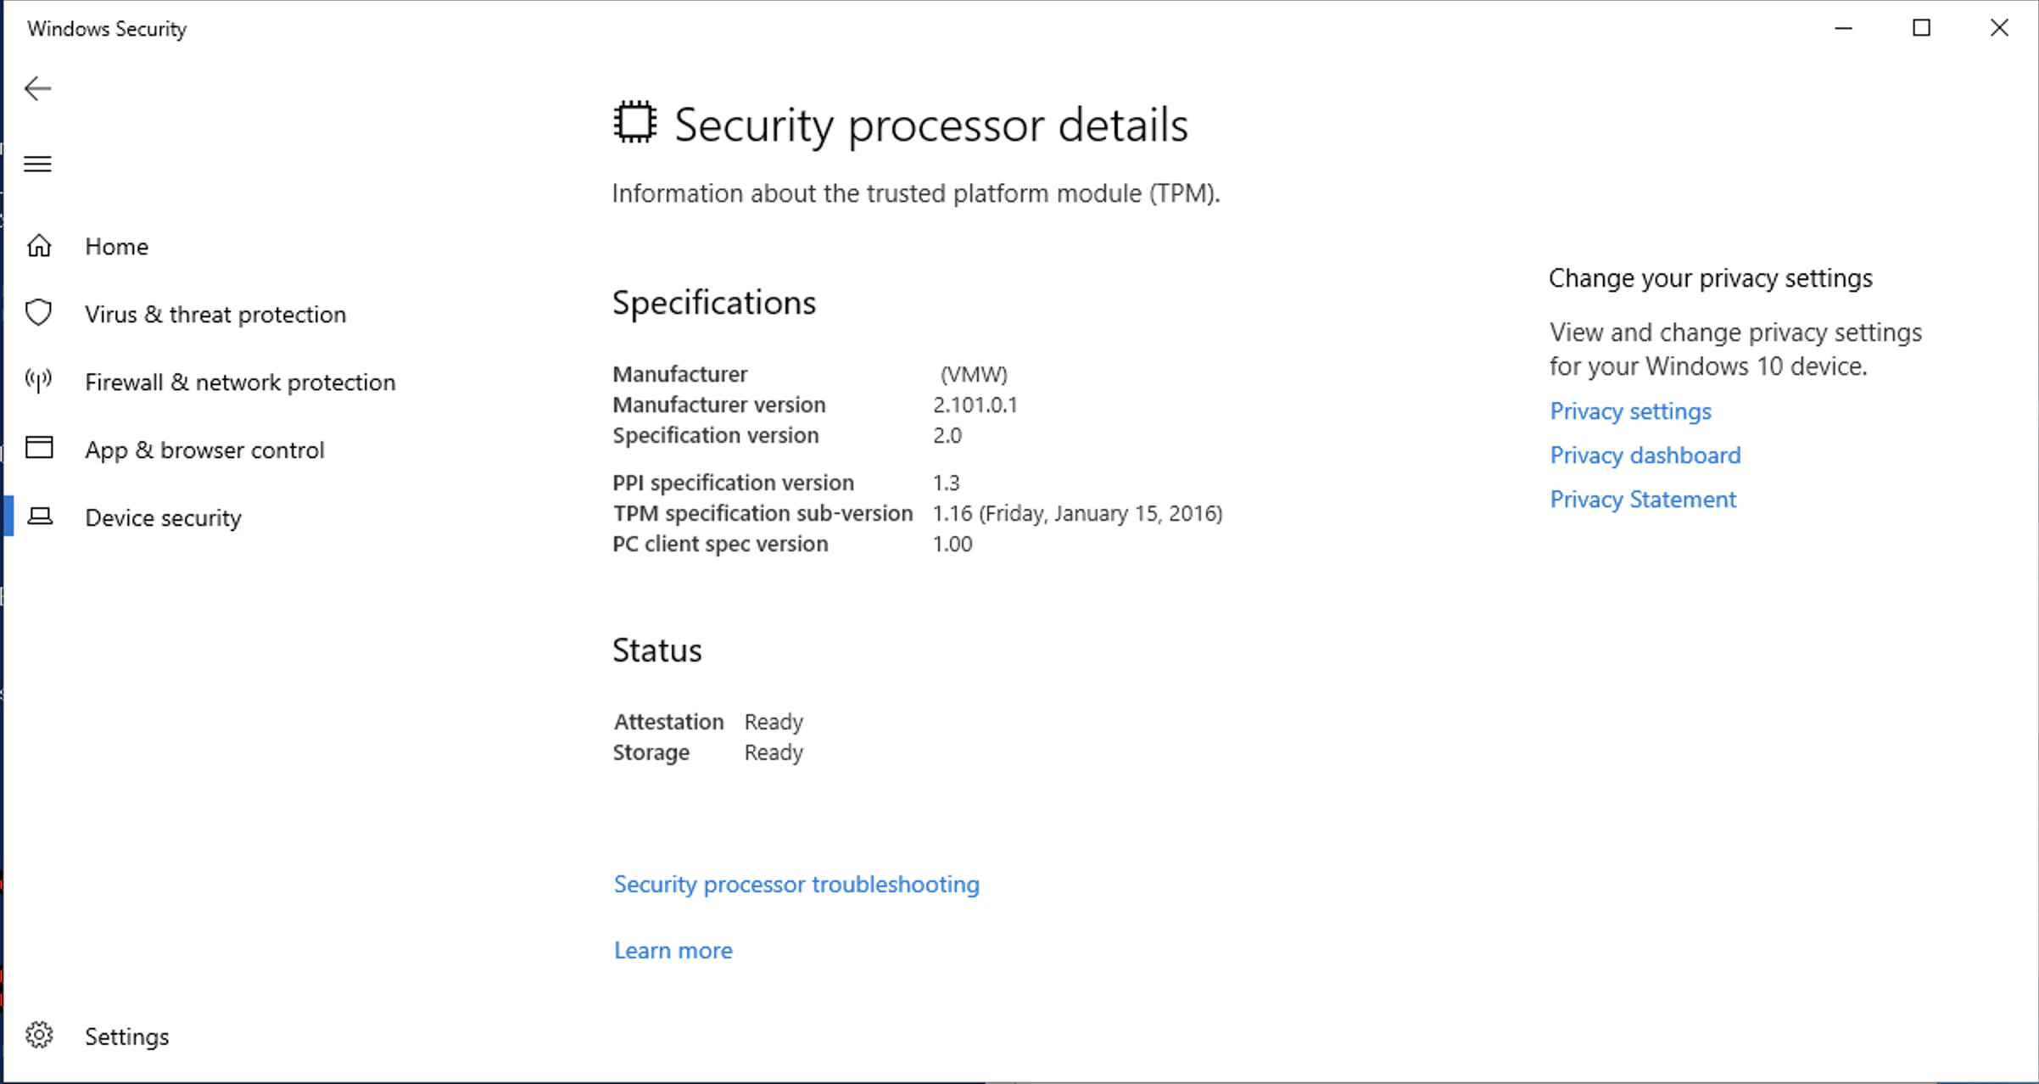Open the Privacy Statement link

tap(1643, 500)
